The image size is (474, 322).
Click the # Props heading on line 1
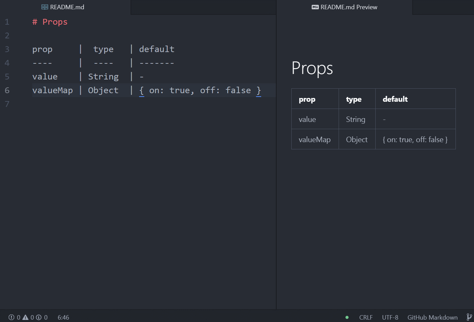pos(50,22)
